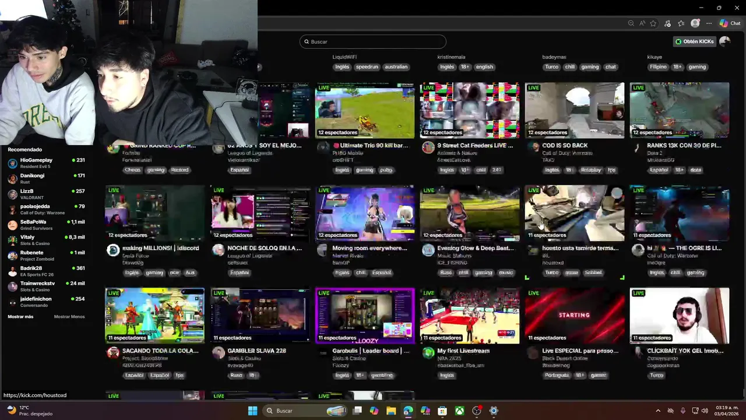Image resolution: width=746 pixels, height=420 pixels.
Task: Click the Português tag under Live ESPECIAL
Action: (557, 375)
